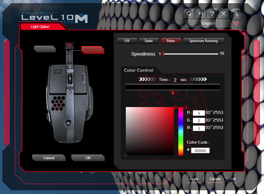
Task: Click the Color Control panel heading
Action: pyautogui.click(x=138, y=71)
